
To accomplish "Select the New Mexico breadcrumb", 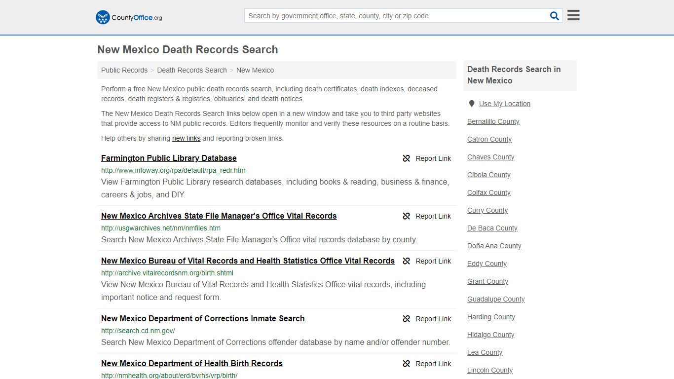I will pos(255,70).
